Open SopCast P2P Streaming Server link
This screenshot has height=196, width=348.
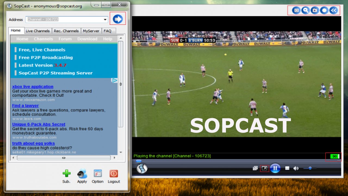pyautogui.click(x=55, y=73)
